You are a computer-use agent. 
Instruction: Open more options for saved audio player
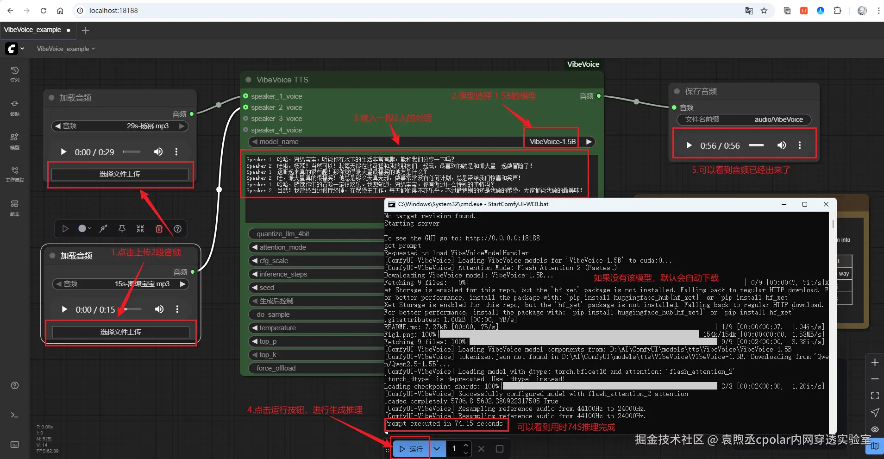coord(800,145)
